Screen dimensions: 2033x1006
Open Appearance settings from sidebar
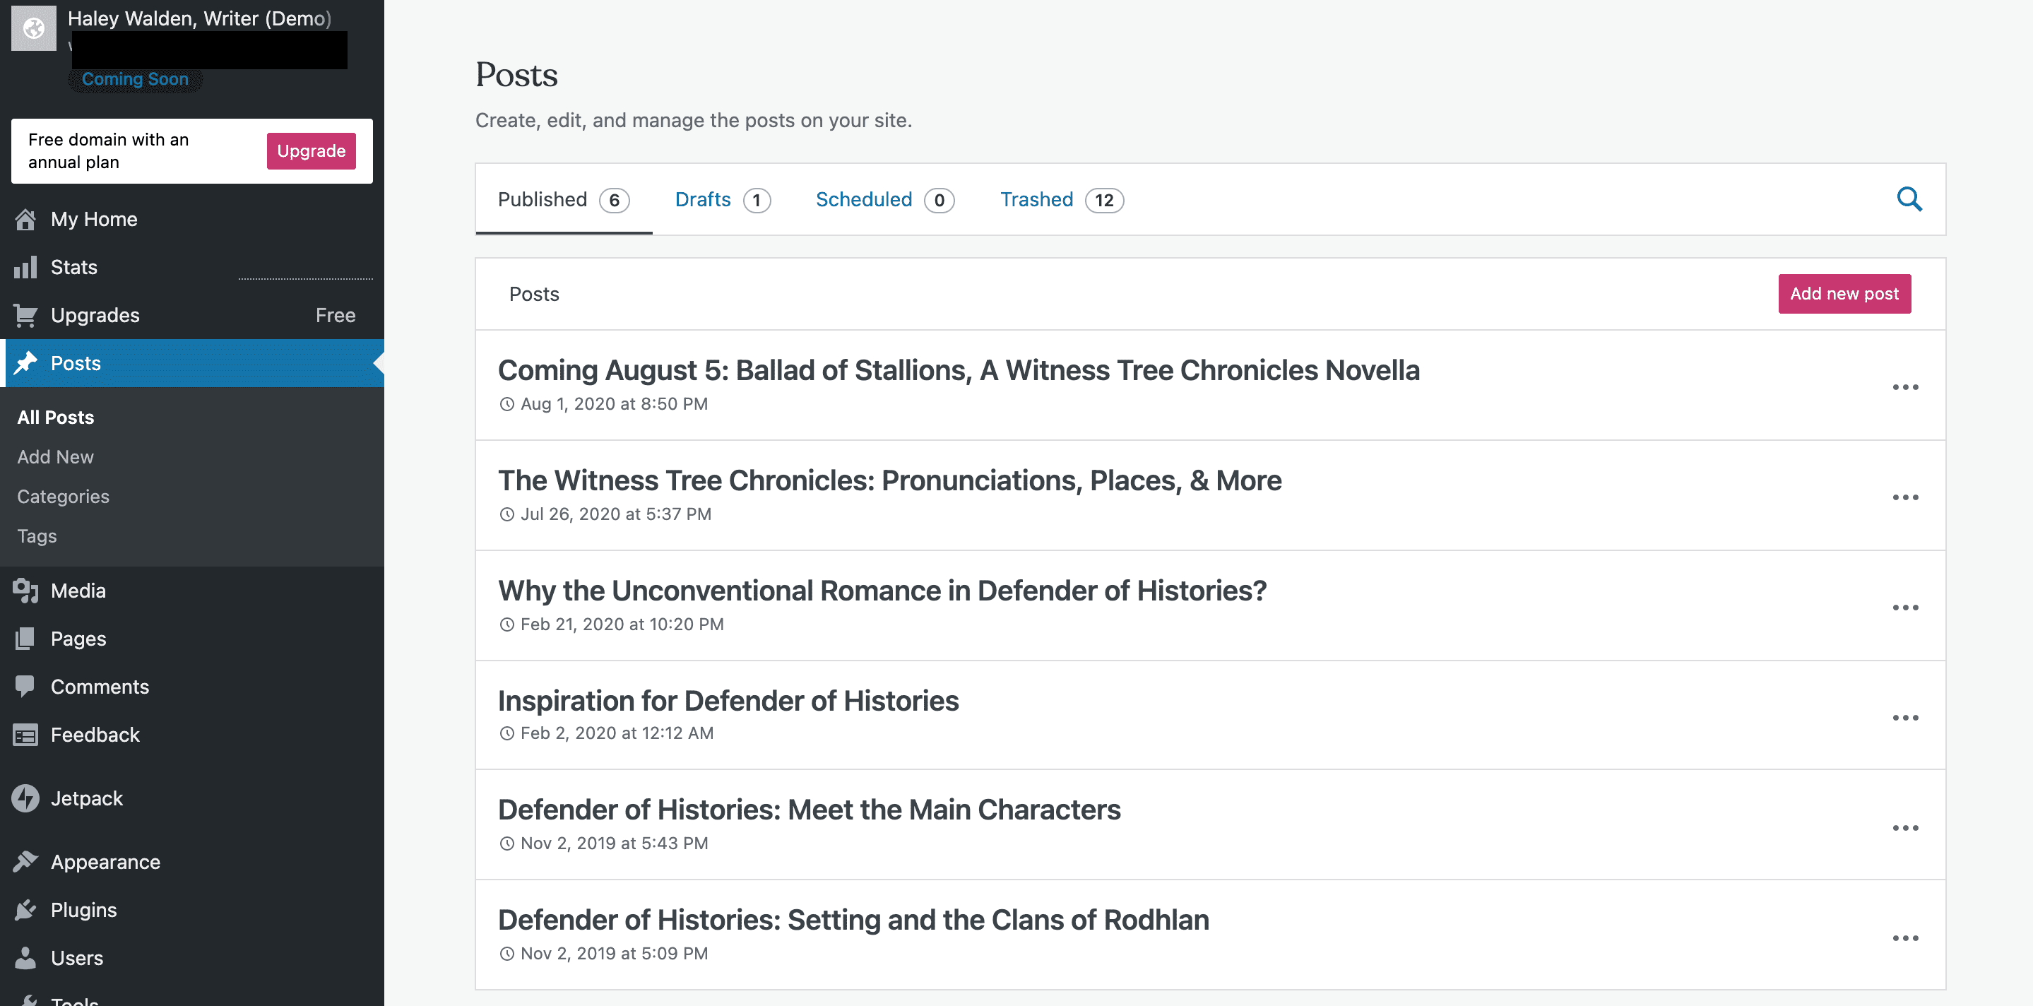pos(105,862)
